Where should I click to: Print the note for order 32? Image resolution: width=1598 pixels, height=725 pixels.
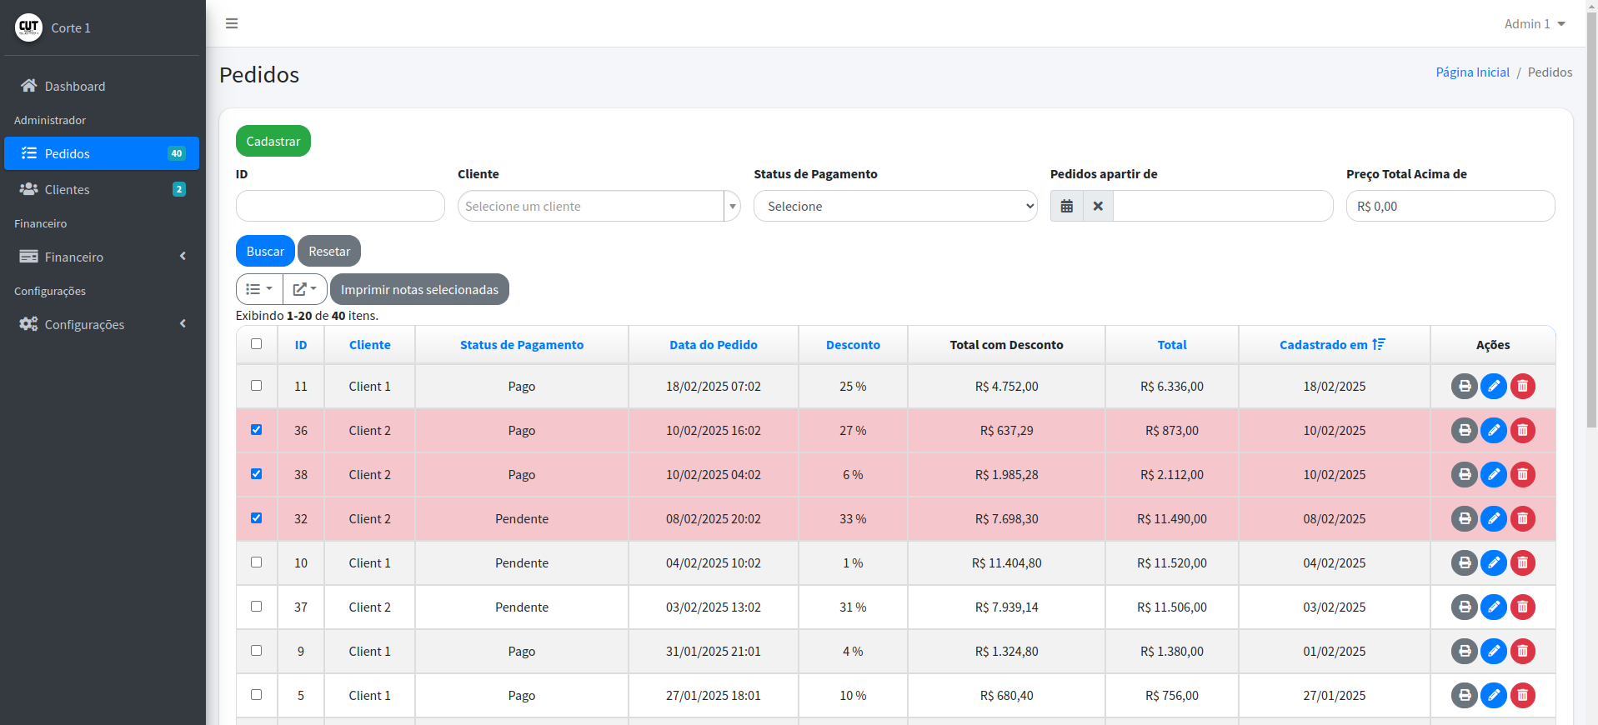[1464, 518]
